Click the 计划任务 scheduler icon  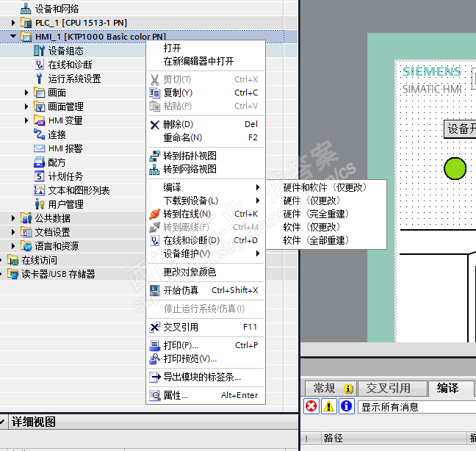(39, 176)
